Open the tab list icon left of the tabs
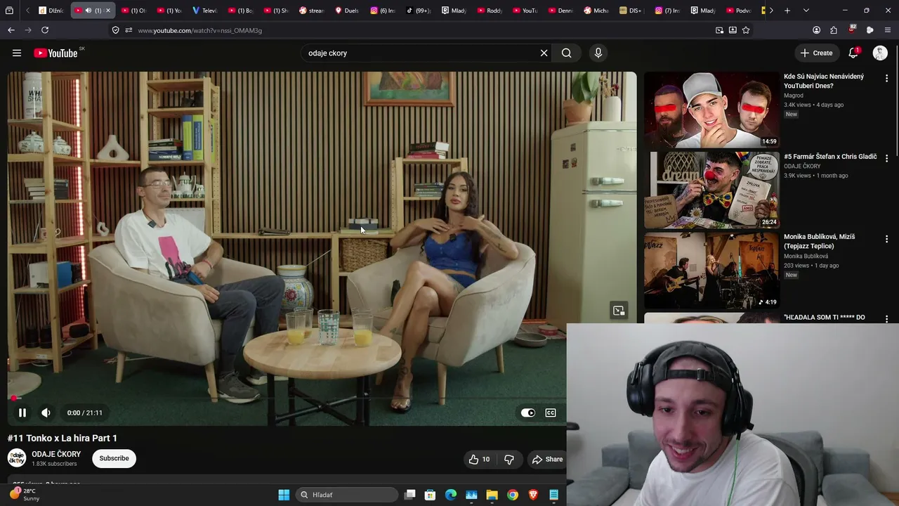The height and width of the screenshot is (506, 899). pyautogui.click(x=9, y=11)
